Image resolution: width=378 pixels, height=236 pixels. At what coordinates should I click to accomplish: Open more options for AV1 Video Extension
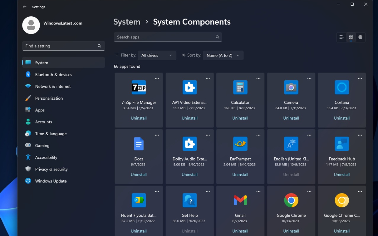(x=208, y=79)
